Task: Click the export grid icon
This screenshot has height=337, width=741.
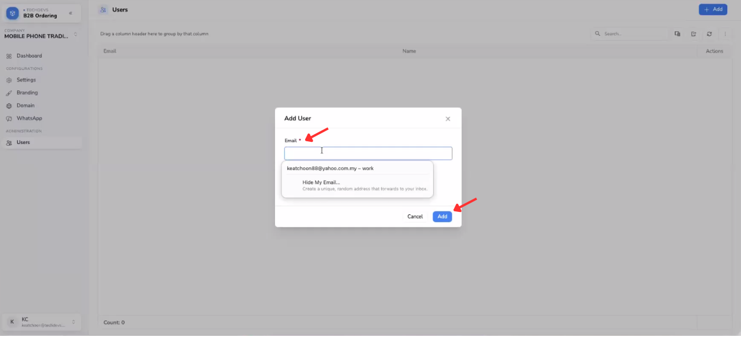Action: tap(693, 34)
